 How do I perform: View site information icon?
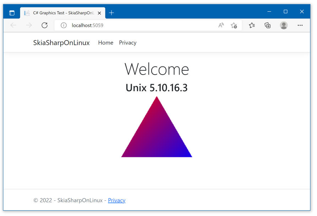pos(64,25)
